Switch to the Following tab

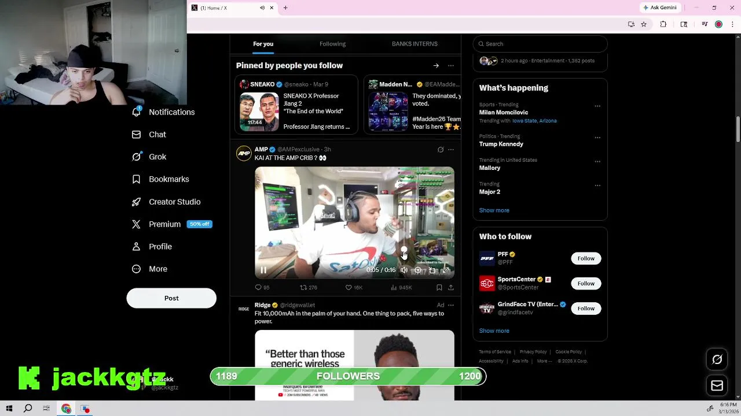[x=332, y=44]
